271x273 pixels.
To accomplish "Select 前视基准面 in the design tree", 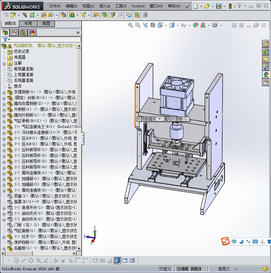I will click(x=24, y=69).
